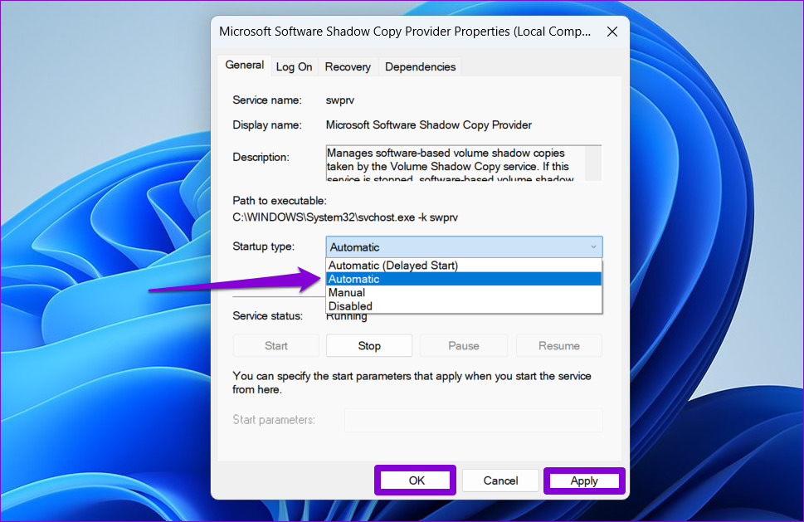Click the Resume service button
Viewport: 804px width, 522px height.
[559, 345]
